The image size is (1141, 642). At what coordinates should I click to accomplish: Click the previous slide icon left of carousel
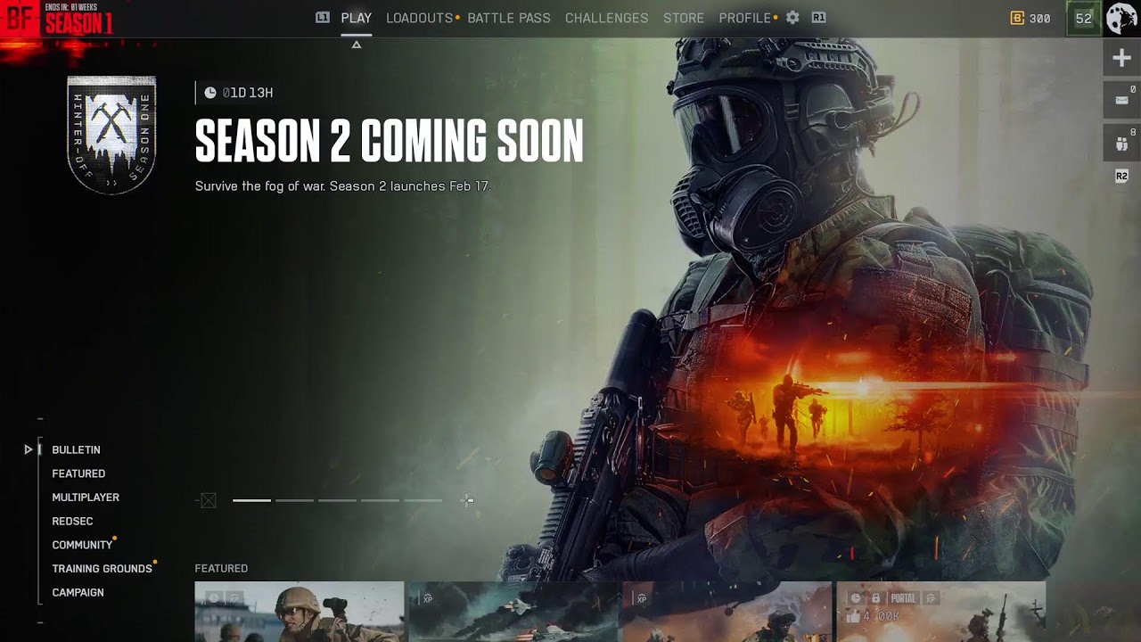tap(208, 500)
